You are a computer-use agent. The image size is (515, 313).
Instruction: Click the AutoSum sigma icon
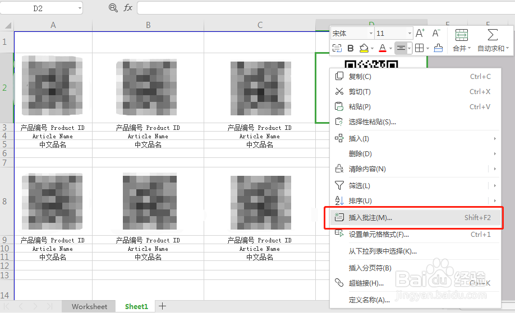[x=493, y=35]
